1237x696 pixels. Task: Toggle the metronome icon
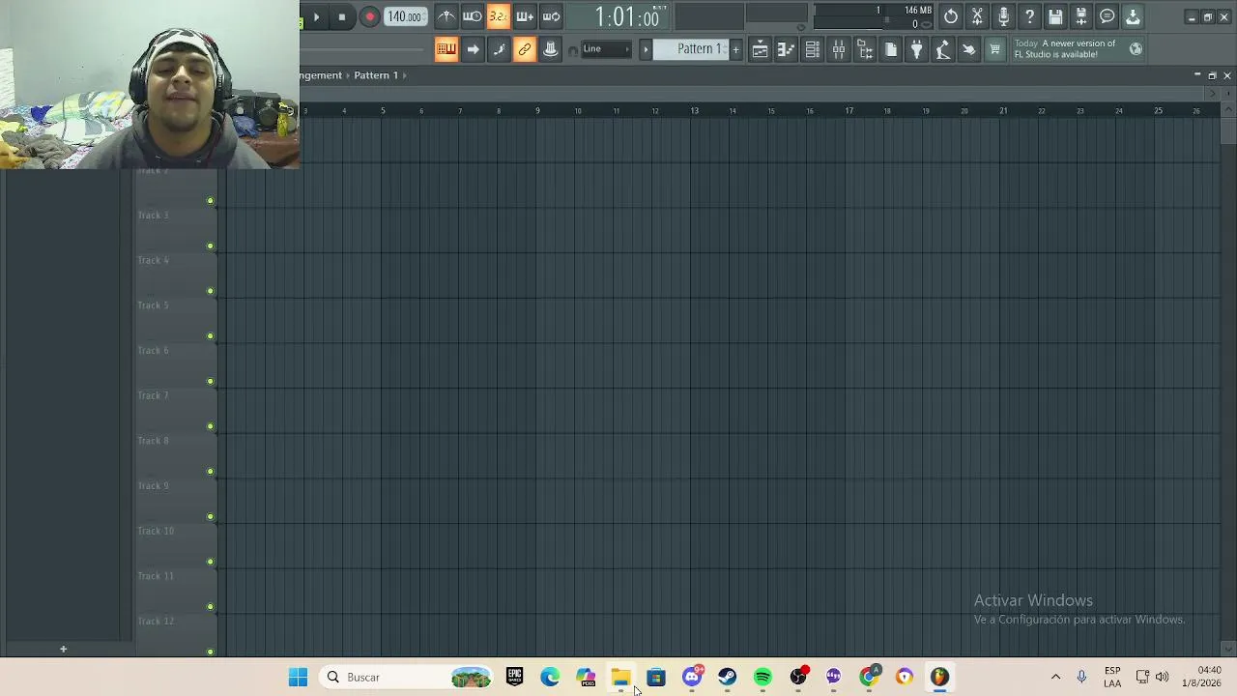(446, 16)
